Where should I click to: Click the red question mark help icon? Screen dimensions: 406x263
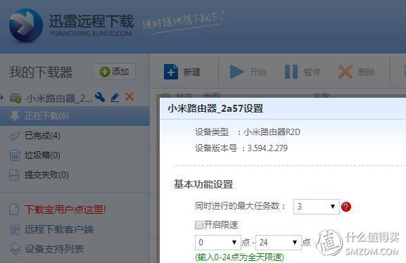346,207
